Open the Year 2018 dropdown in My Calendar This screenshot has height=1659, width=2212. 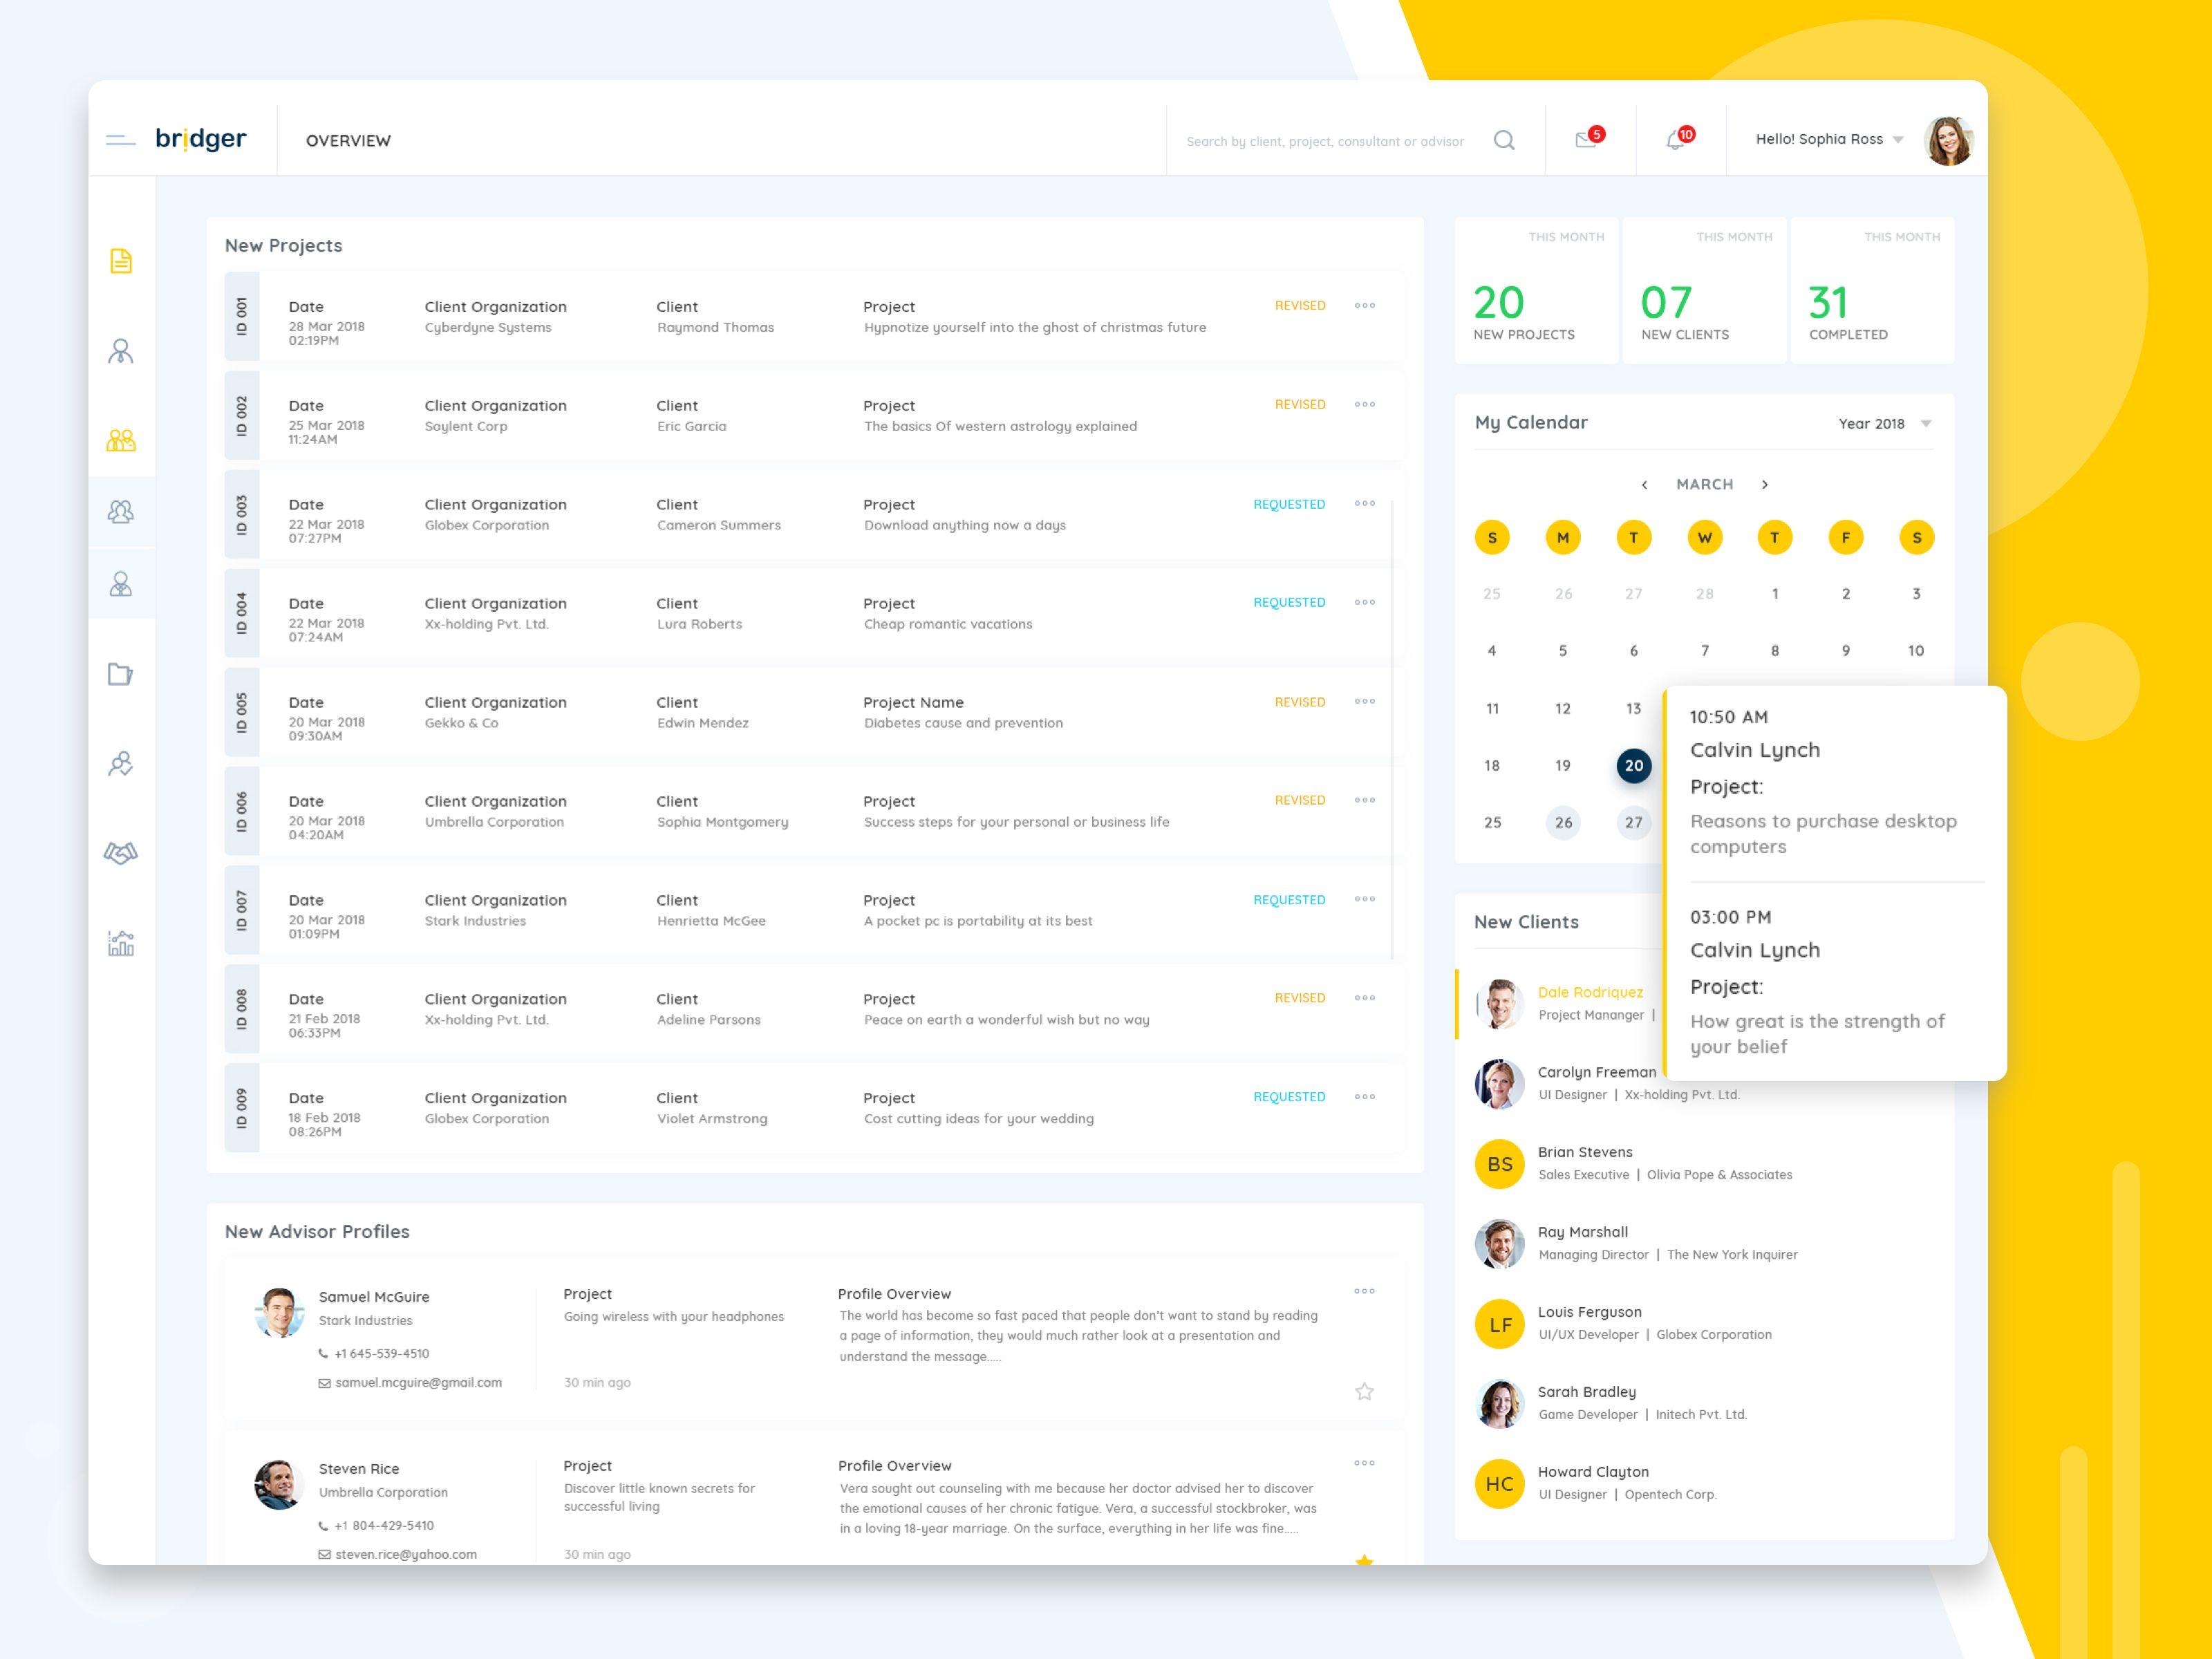[1885, 424]
